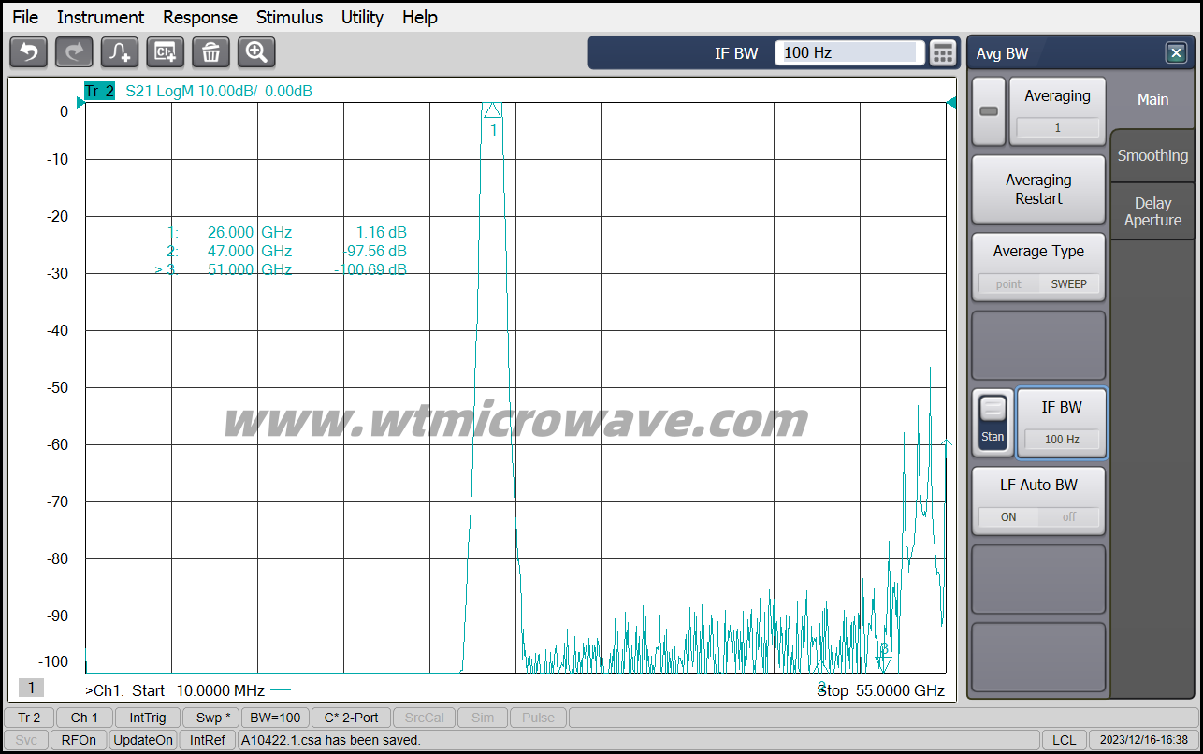Click the S21 LogM trace title
Viewport: 1203px width, 754px height.
click(x=219, y=91)
